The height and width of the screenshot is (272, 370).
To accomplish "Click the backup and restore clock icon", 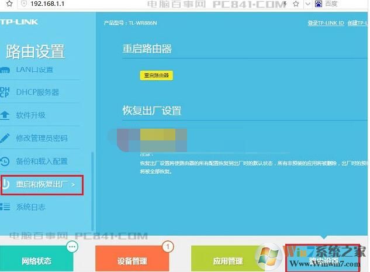I will (5, 161).
